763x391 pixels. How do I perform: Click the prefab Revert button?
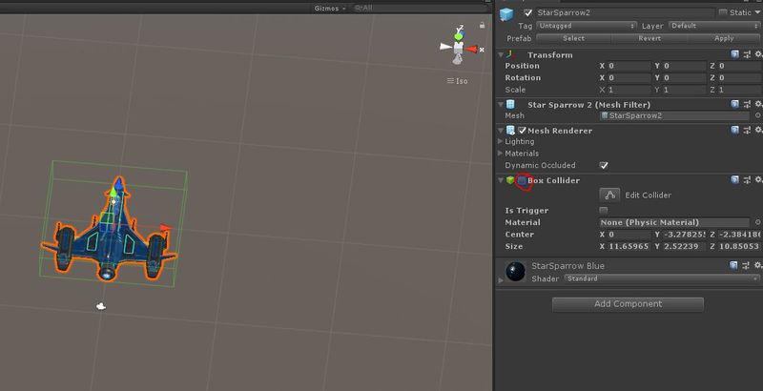(x=650, y=38)
